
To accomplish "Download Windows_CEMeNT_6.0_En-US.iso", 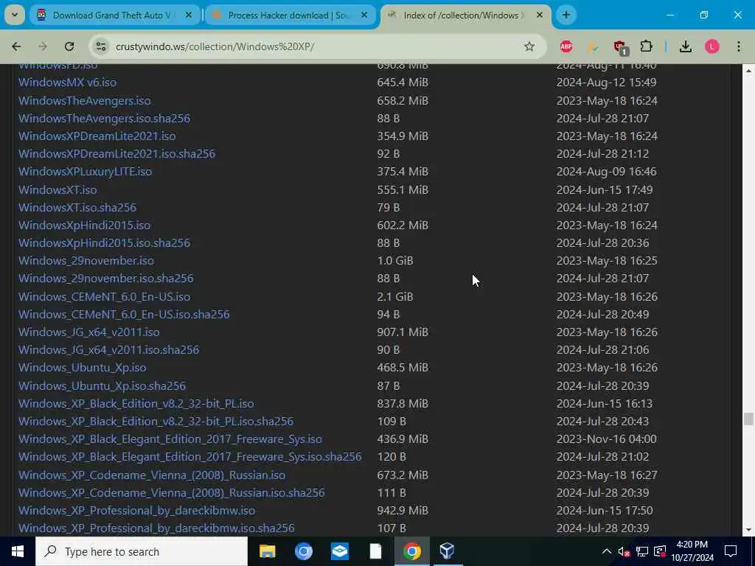I will (105, 296).
